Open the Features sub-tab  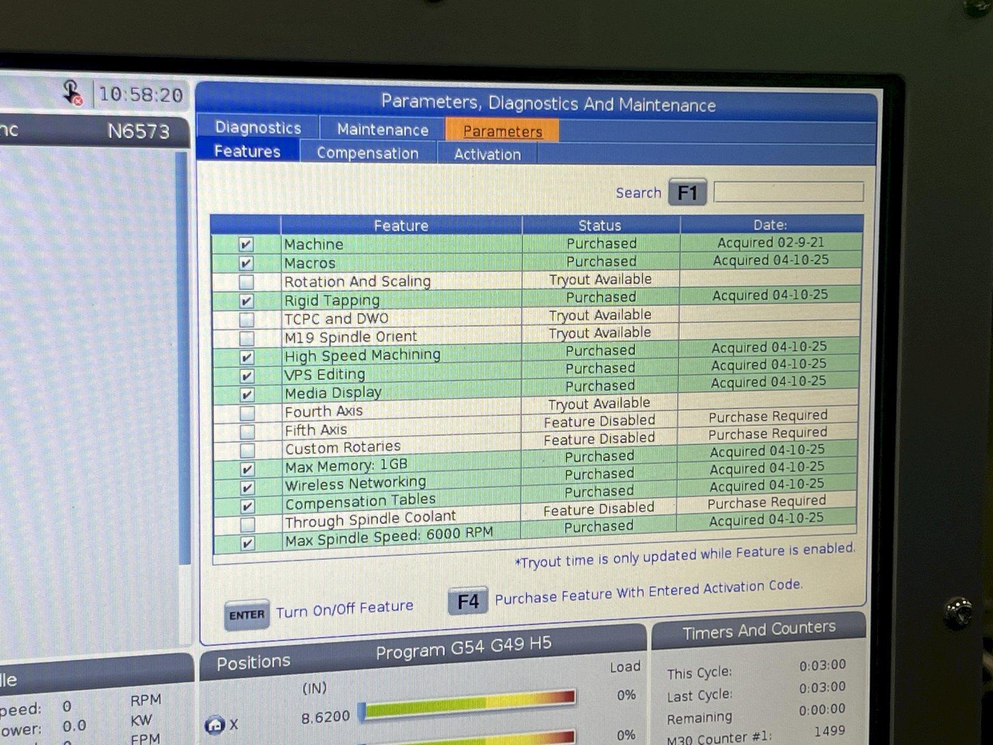point(247,151)
